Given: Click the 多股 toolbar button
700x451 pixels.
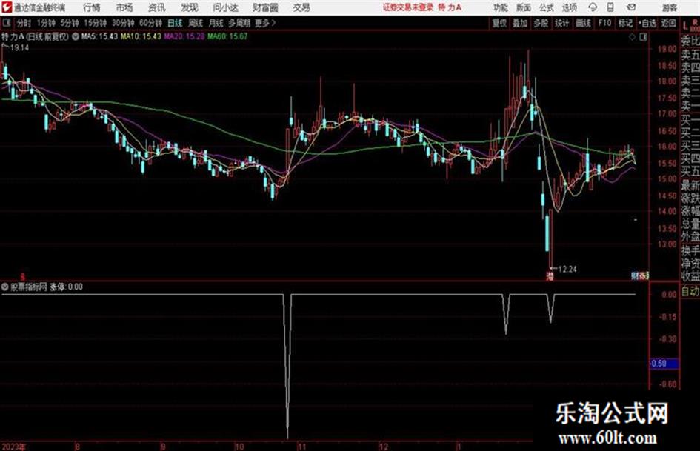Looking at the screenshot, I should click(541, 23).
